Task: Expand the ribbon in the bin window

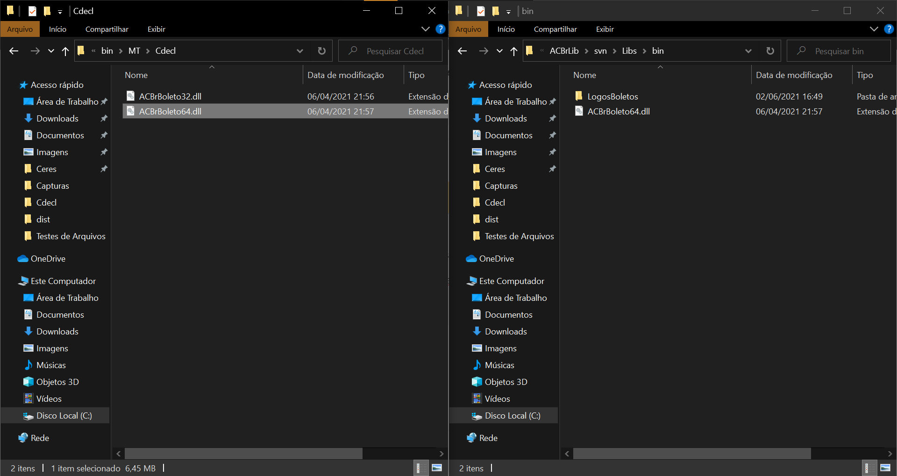Action: coord(874,29)
